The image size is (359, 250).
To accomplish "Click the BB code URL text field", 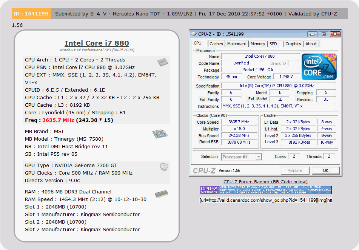I will pos(266,200).
